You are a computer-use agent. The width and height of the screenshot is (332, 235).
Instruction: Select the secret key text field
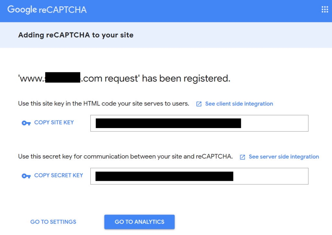click(x=199, y=176)
